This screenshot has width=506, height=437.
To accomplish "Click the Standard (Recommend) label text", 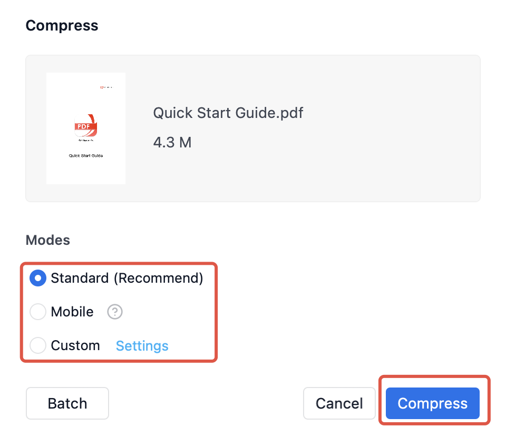I will (x=126, y=278).
